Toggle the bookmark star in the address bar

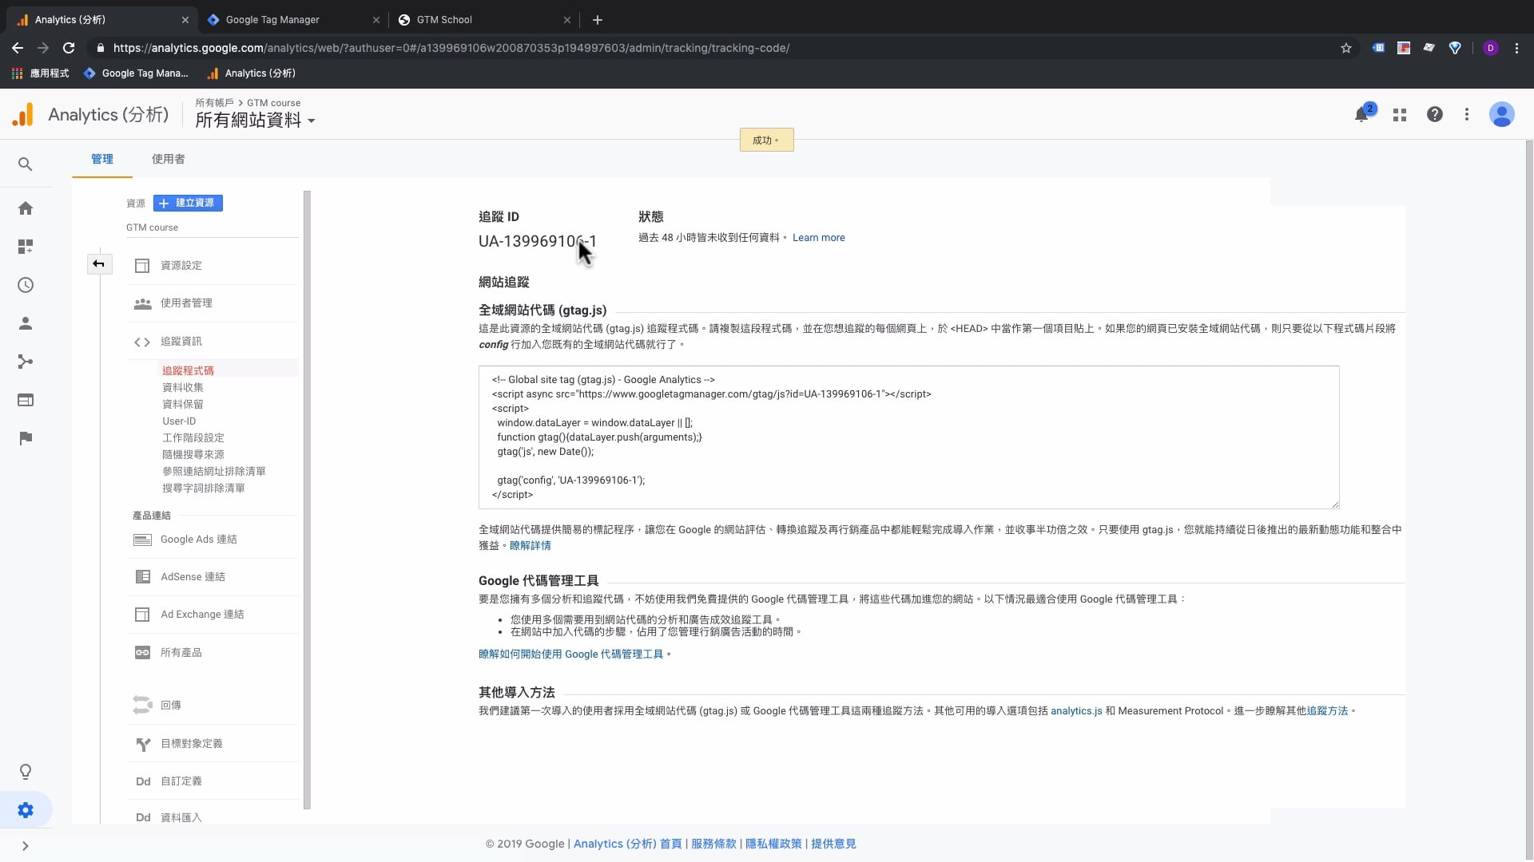[x=1345, y=48]
